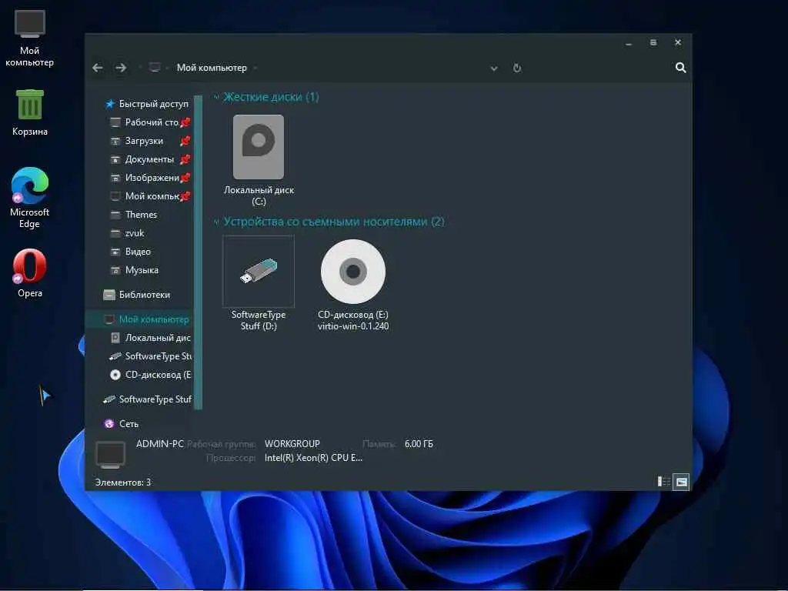
Task: Open Документы in sidebar
Action: click(x=150, y=160)
